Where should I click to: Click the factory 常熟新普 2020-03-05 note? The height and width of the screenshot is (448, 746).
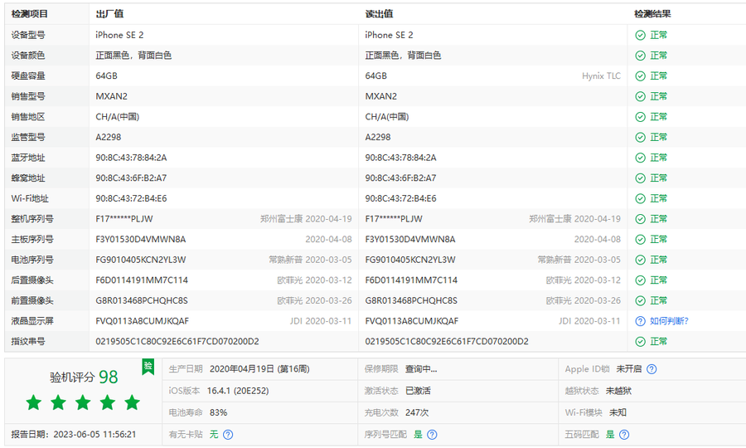coord(310,260)
